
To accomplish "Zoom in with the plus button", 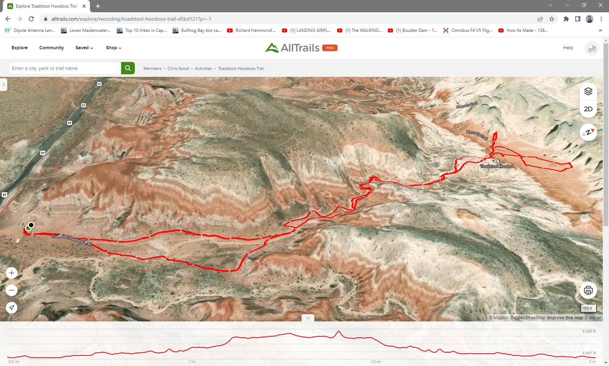I will coord(12,273).
